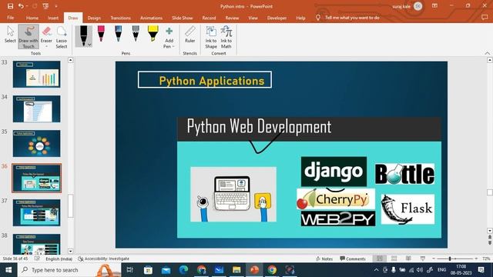Select slide 33 thumbnail

pyautogui.click(x=36, y=74)
